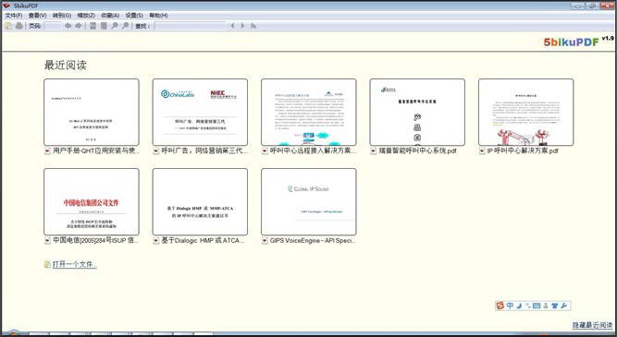Open the IP呼叫中心解决方案 thumbnail
This screenshot has width=617, height=337.
(x=525, y=113)
